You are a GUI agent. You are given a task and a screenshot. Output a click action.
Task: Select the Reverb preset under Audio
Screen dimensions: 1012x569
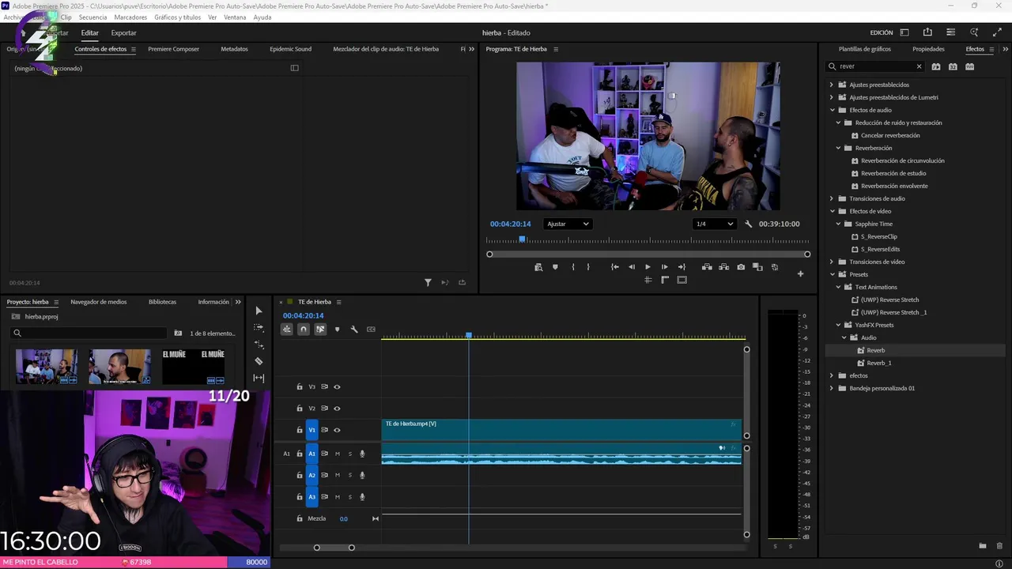tap(875, 350)
